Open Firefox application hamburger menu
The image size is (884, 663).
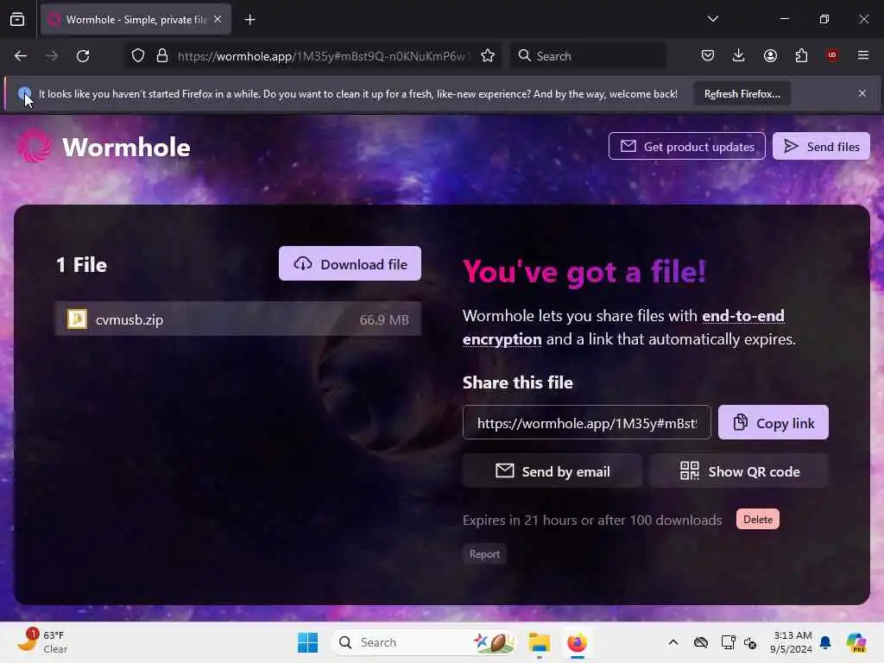[862, 55]
